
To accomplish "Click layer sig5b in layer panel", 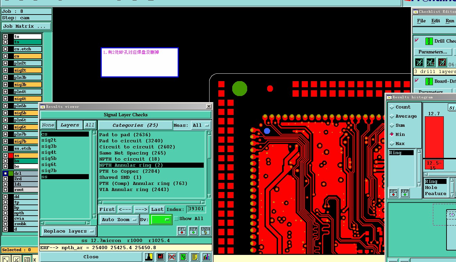I will point(27,113).
